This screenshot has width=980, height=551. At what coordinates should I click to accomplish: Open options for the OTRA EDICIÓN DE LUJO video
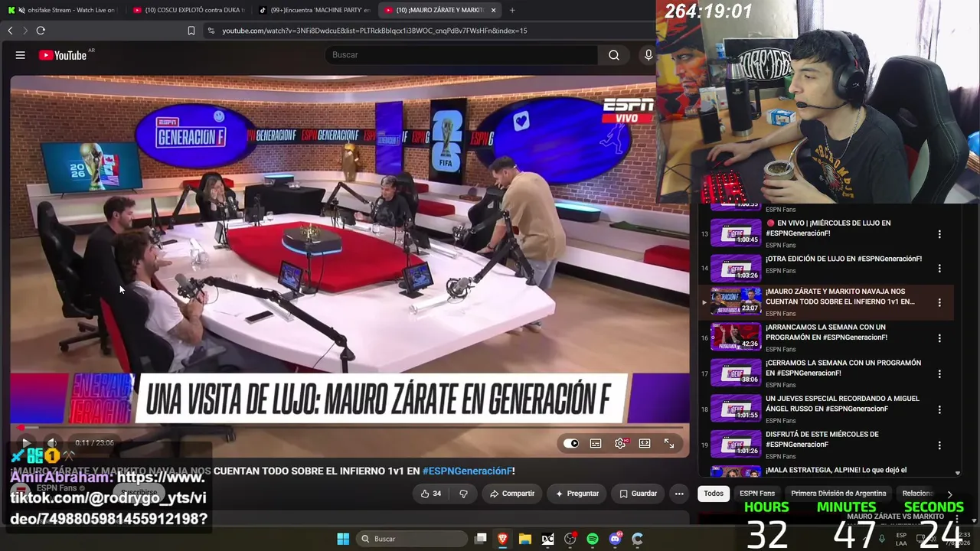pos(939,269)
